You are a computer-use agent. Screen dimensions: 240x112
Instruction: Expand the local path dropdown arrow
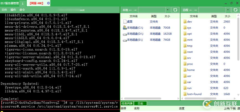coord(168,10)
